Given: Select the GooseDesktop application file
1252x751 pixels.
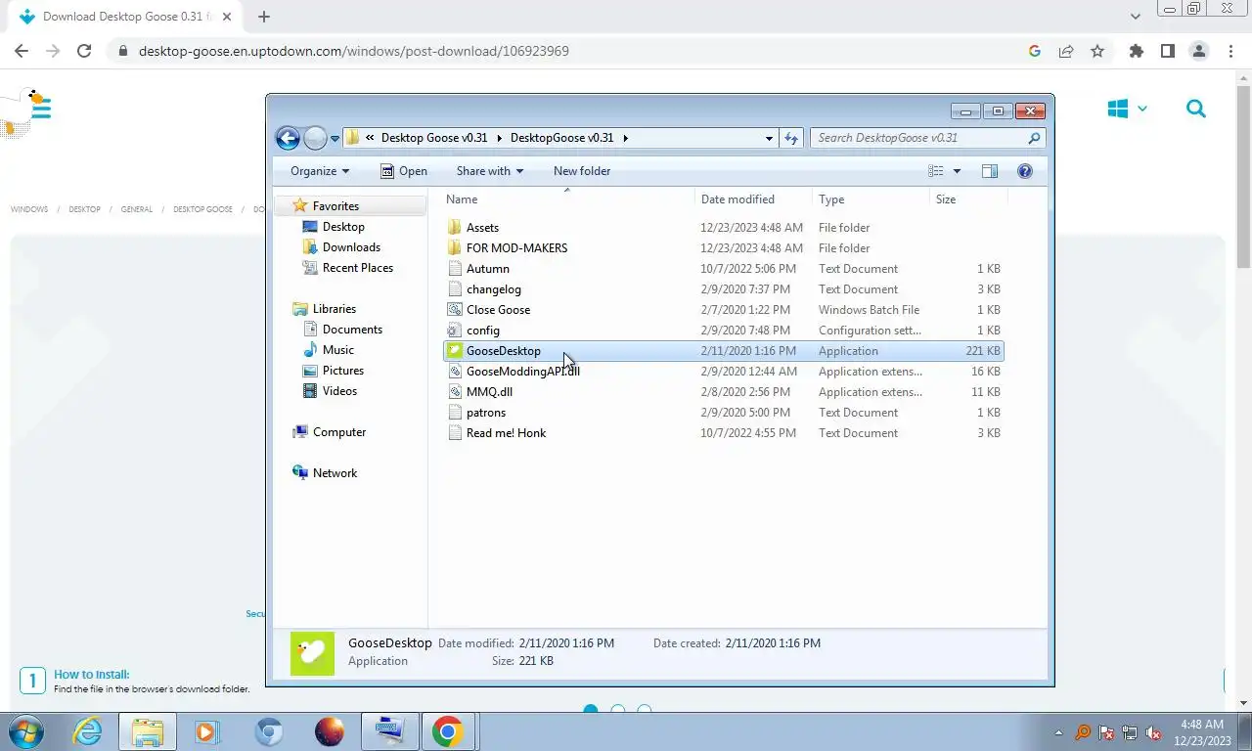Looking at the screenshot, I should pyautogui.click(x=723, y=351).
